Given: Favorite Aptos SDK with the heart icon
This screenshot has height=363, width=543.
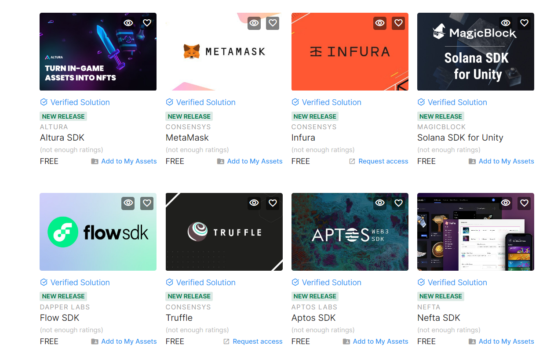Looking at the screenshot, I should 398,203.
